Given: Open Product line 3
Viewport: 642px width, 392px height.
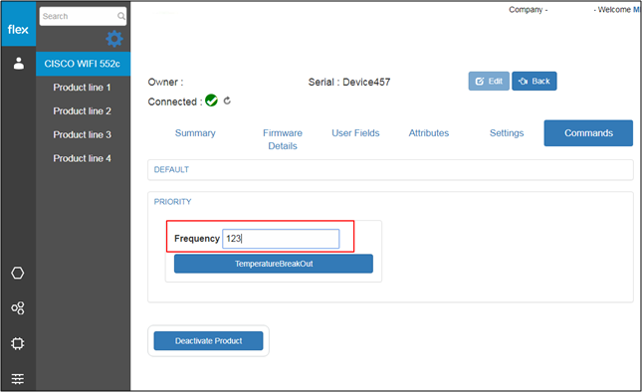Looking at the screenshot, I should coord(82,134).
